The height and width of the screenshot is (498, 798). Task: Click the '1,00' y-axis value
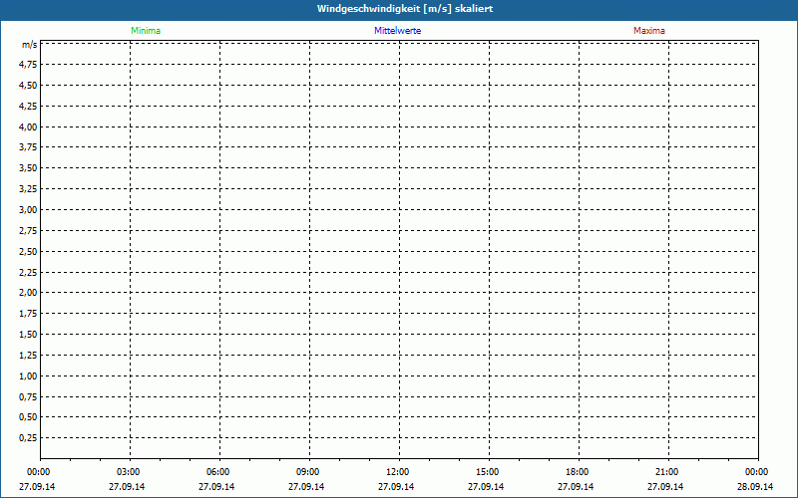(x=28, y=376)
